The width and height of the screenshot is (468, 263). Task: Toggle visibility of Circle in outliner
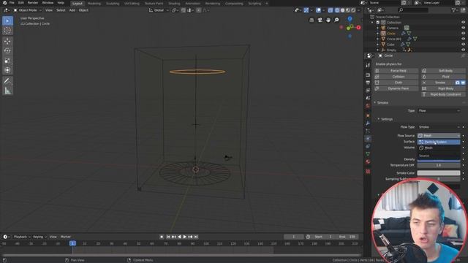point(463,34)
